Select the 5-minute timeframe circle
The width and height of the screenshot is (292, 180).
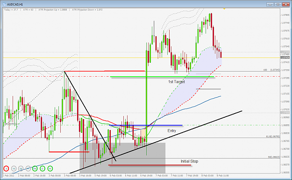(6, 169)
